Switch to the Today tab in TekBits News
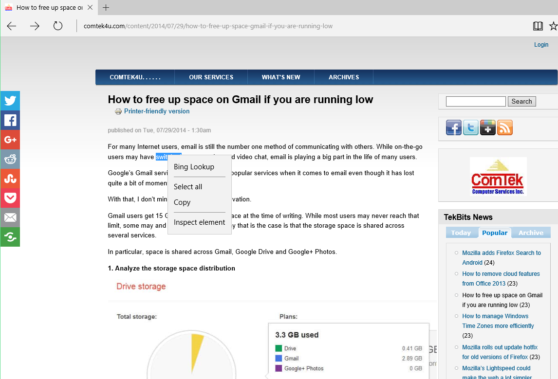The width and height of the screenshot is (558, 379). (461, 233)
